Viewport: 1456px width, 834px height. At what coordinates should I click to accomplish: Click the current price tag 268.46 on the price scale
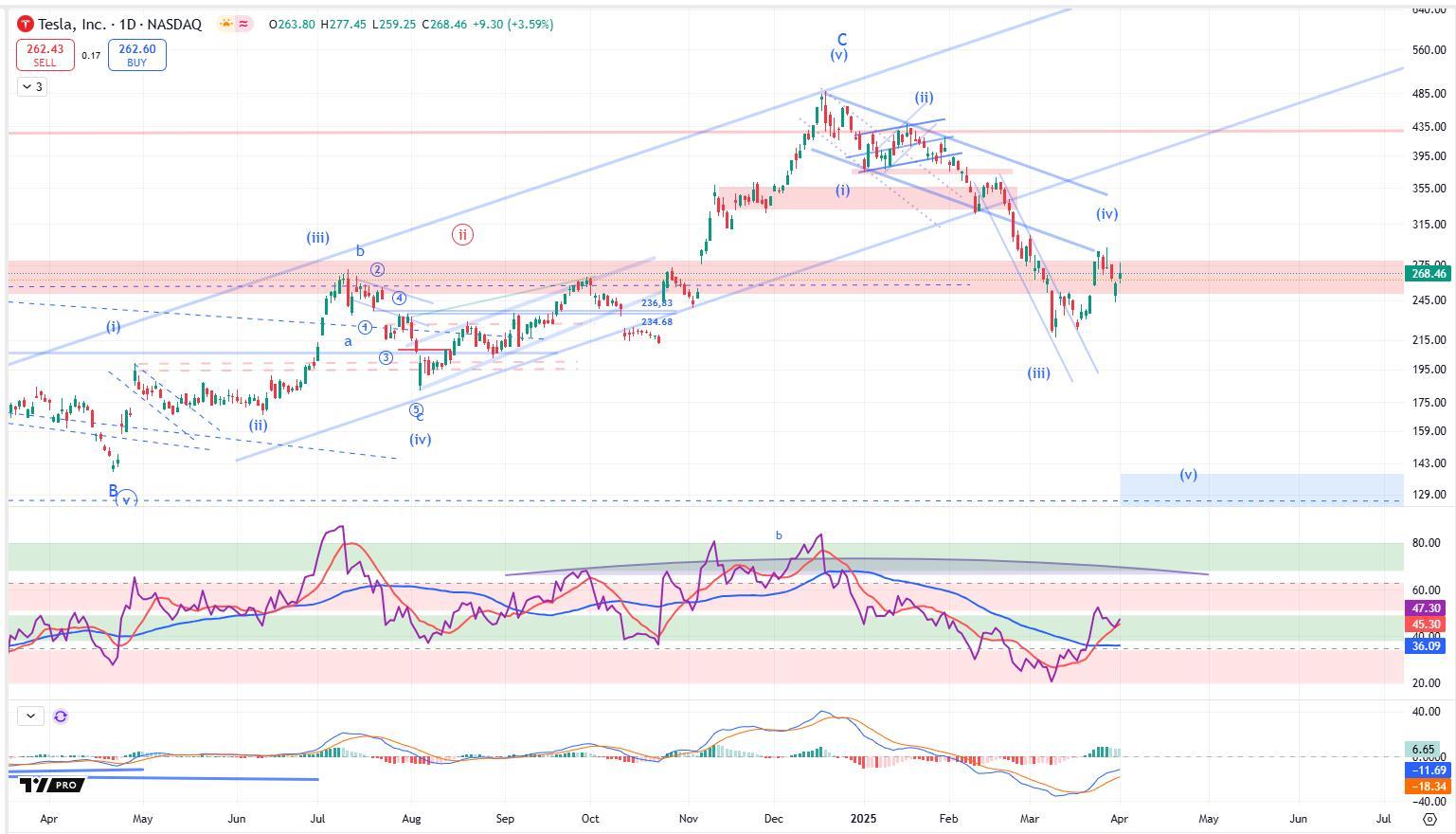click(x=1429, y=274)
